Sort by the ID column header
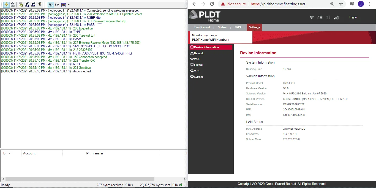Viewport: 376px width, 188px height. pos(11,153)
